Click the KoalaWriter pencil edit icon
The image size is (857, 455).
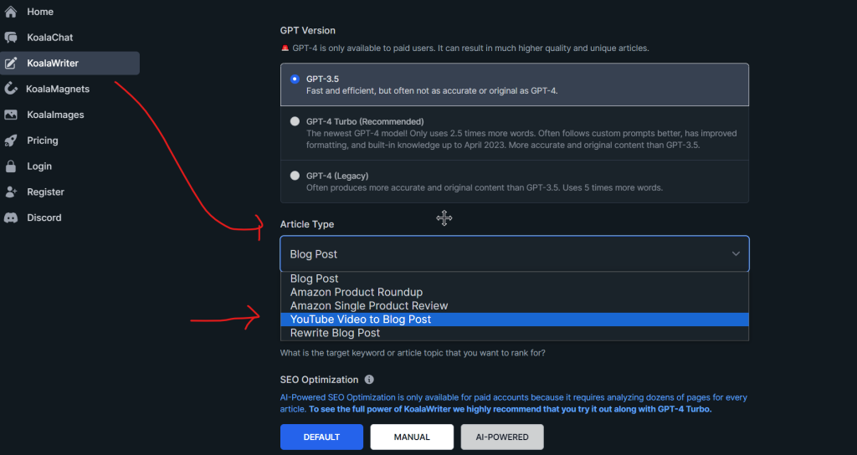point(10,64)
